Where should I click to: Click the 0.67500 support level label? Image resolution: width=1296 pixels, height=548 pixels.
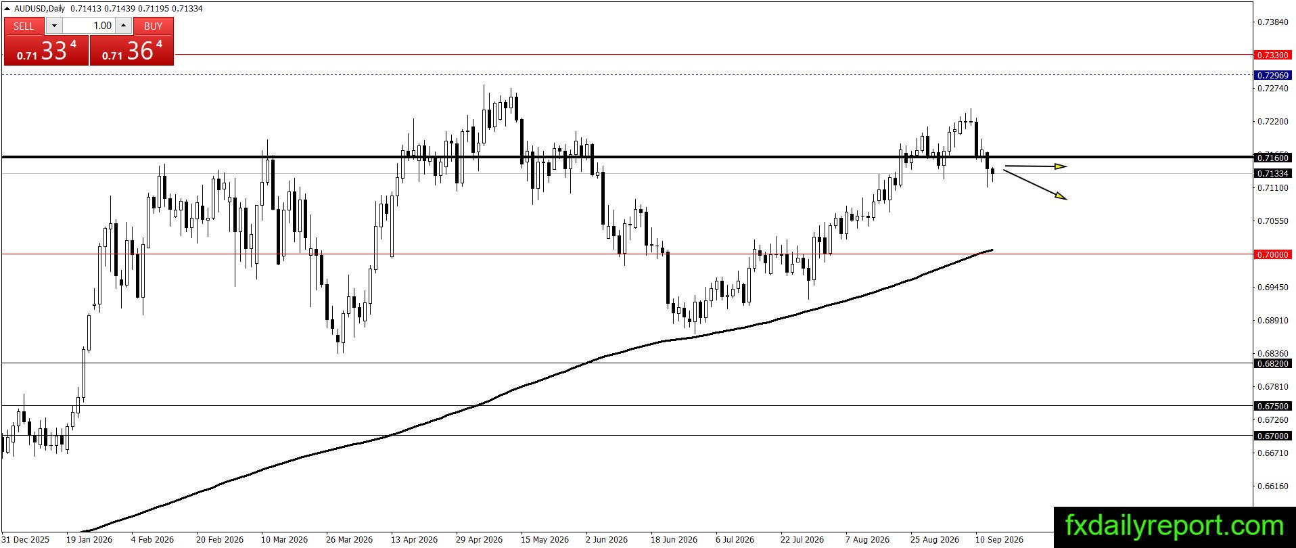coord(1272,406)
